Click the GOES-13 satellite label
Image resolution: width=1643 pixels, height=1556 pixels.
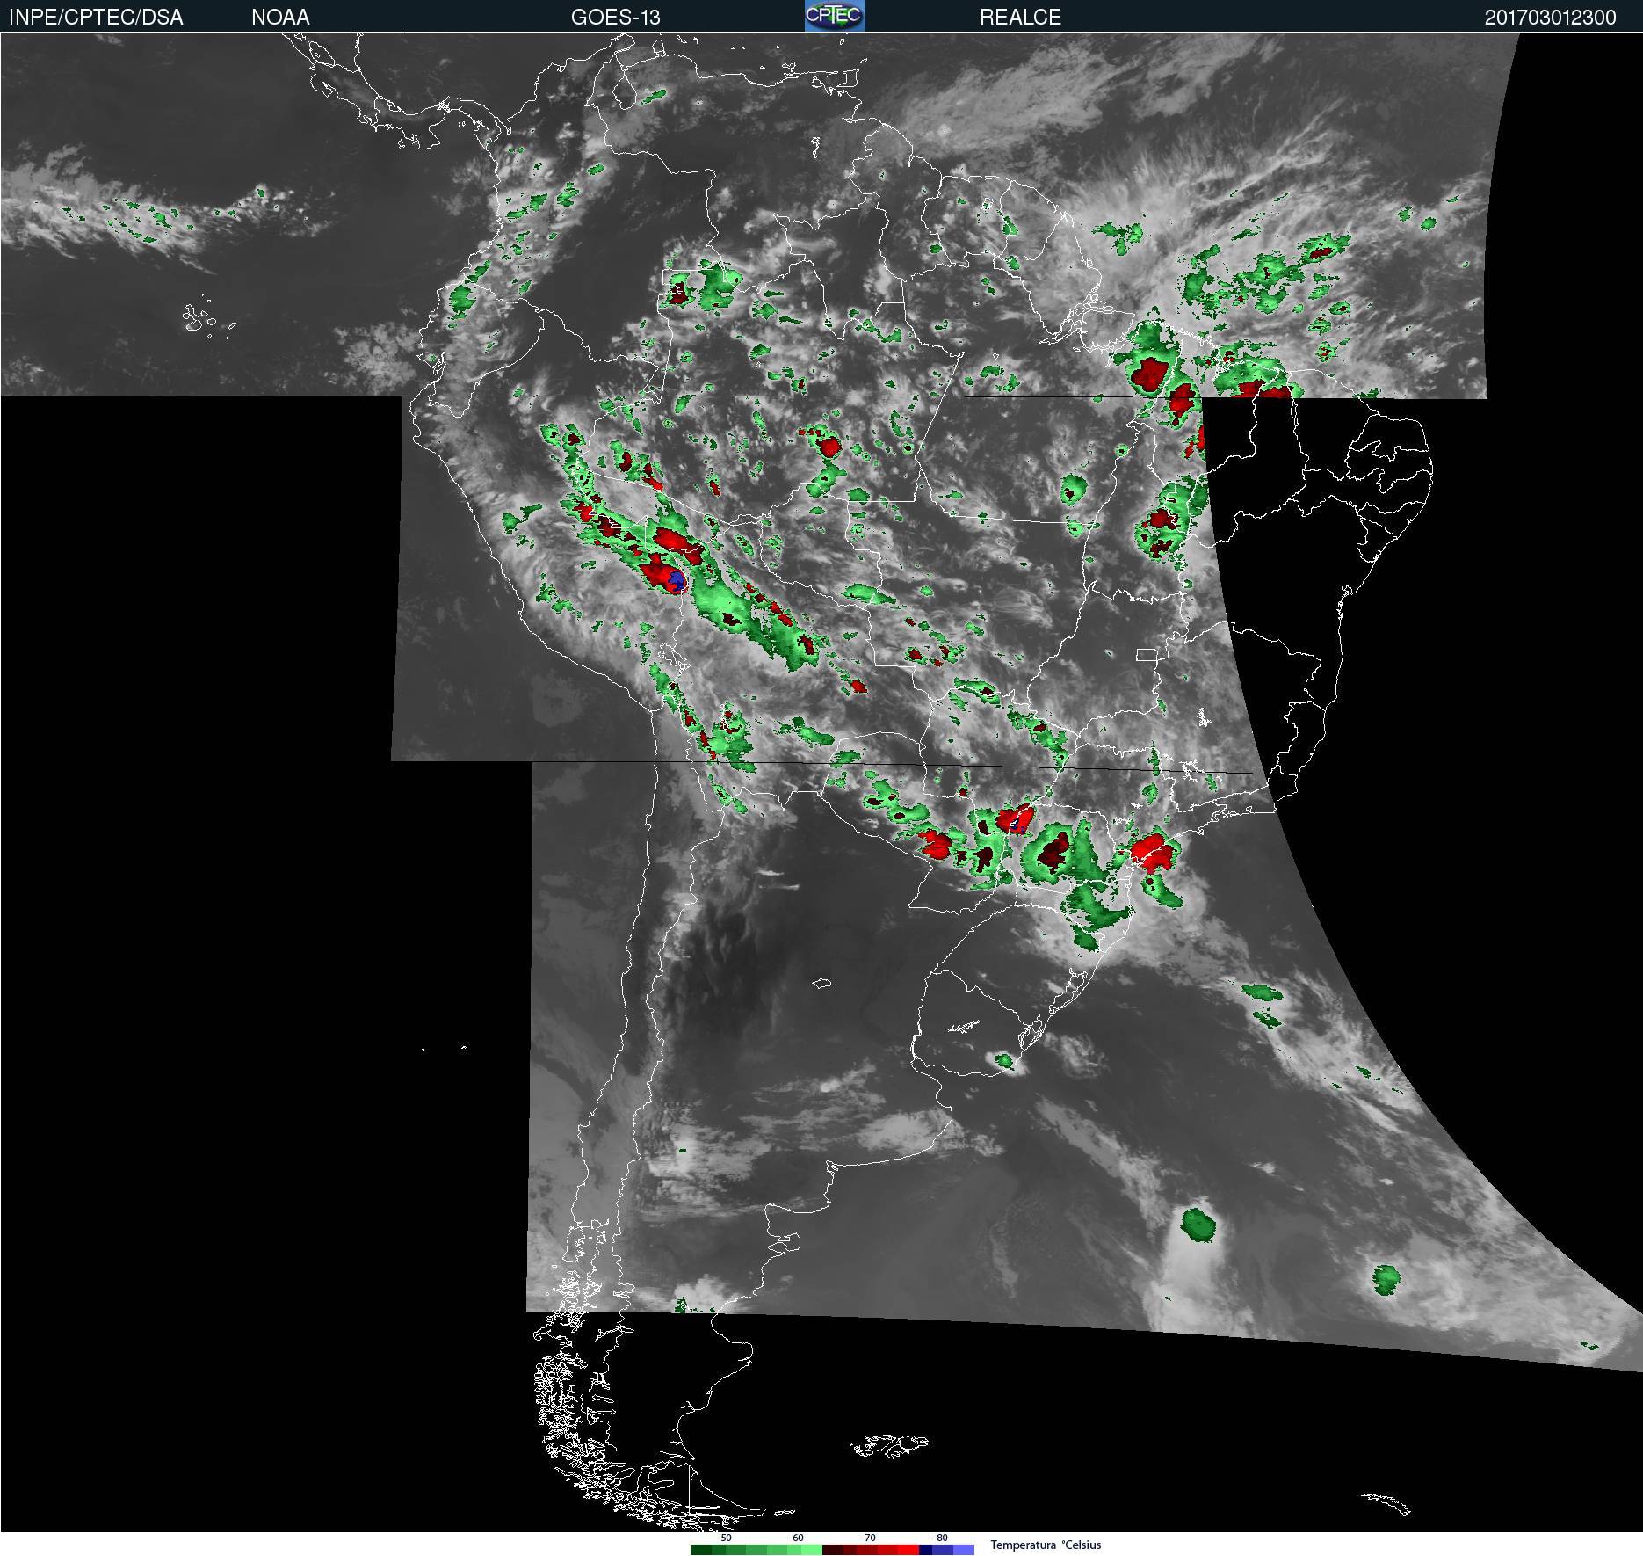615,18
